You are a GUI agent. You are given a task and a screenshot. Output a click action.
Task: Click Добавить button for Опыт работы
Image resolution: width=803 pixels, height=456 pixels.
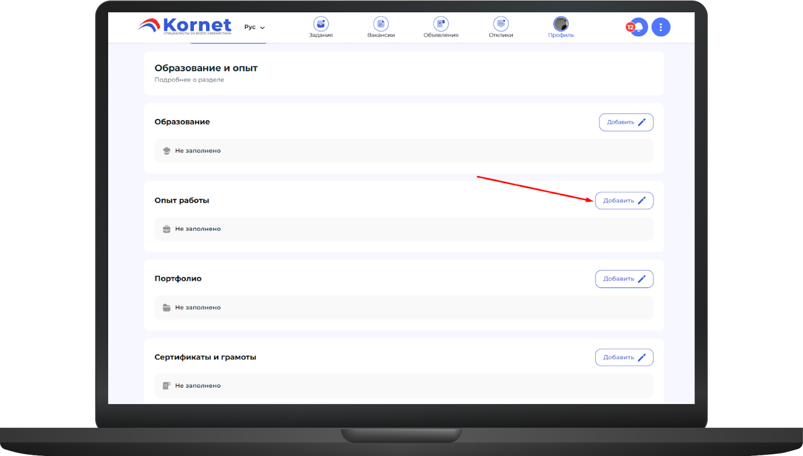[x=624, y=201]
